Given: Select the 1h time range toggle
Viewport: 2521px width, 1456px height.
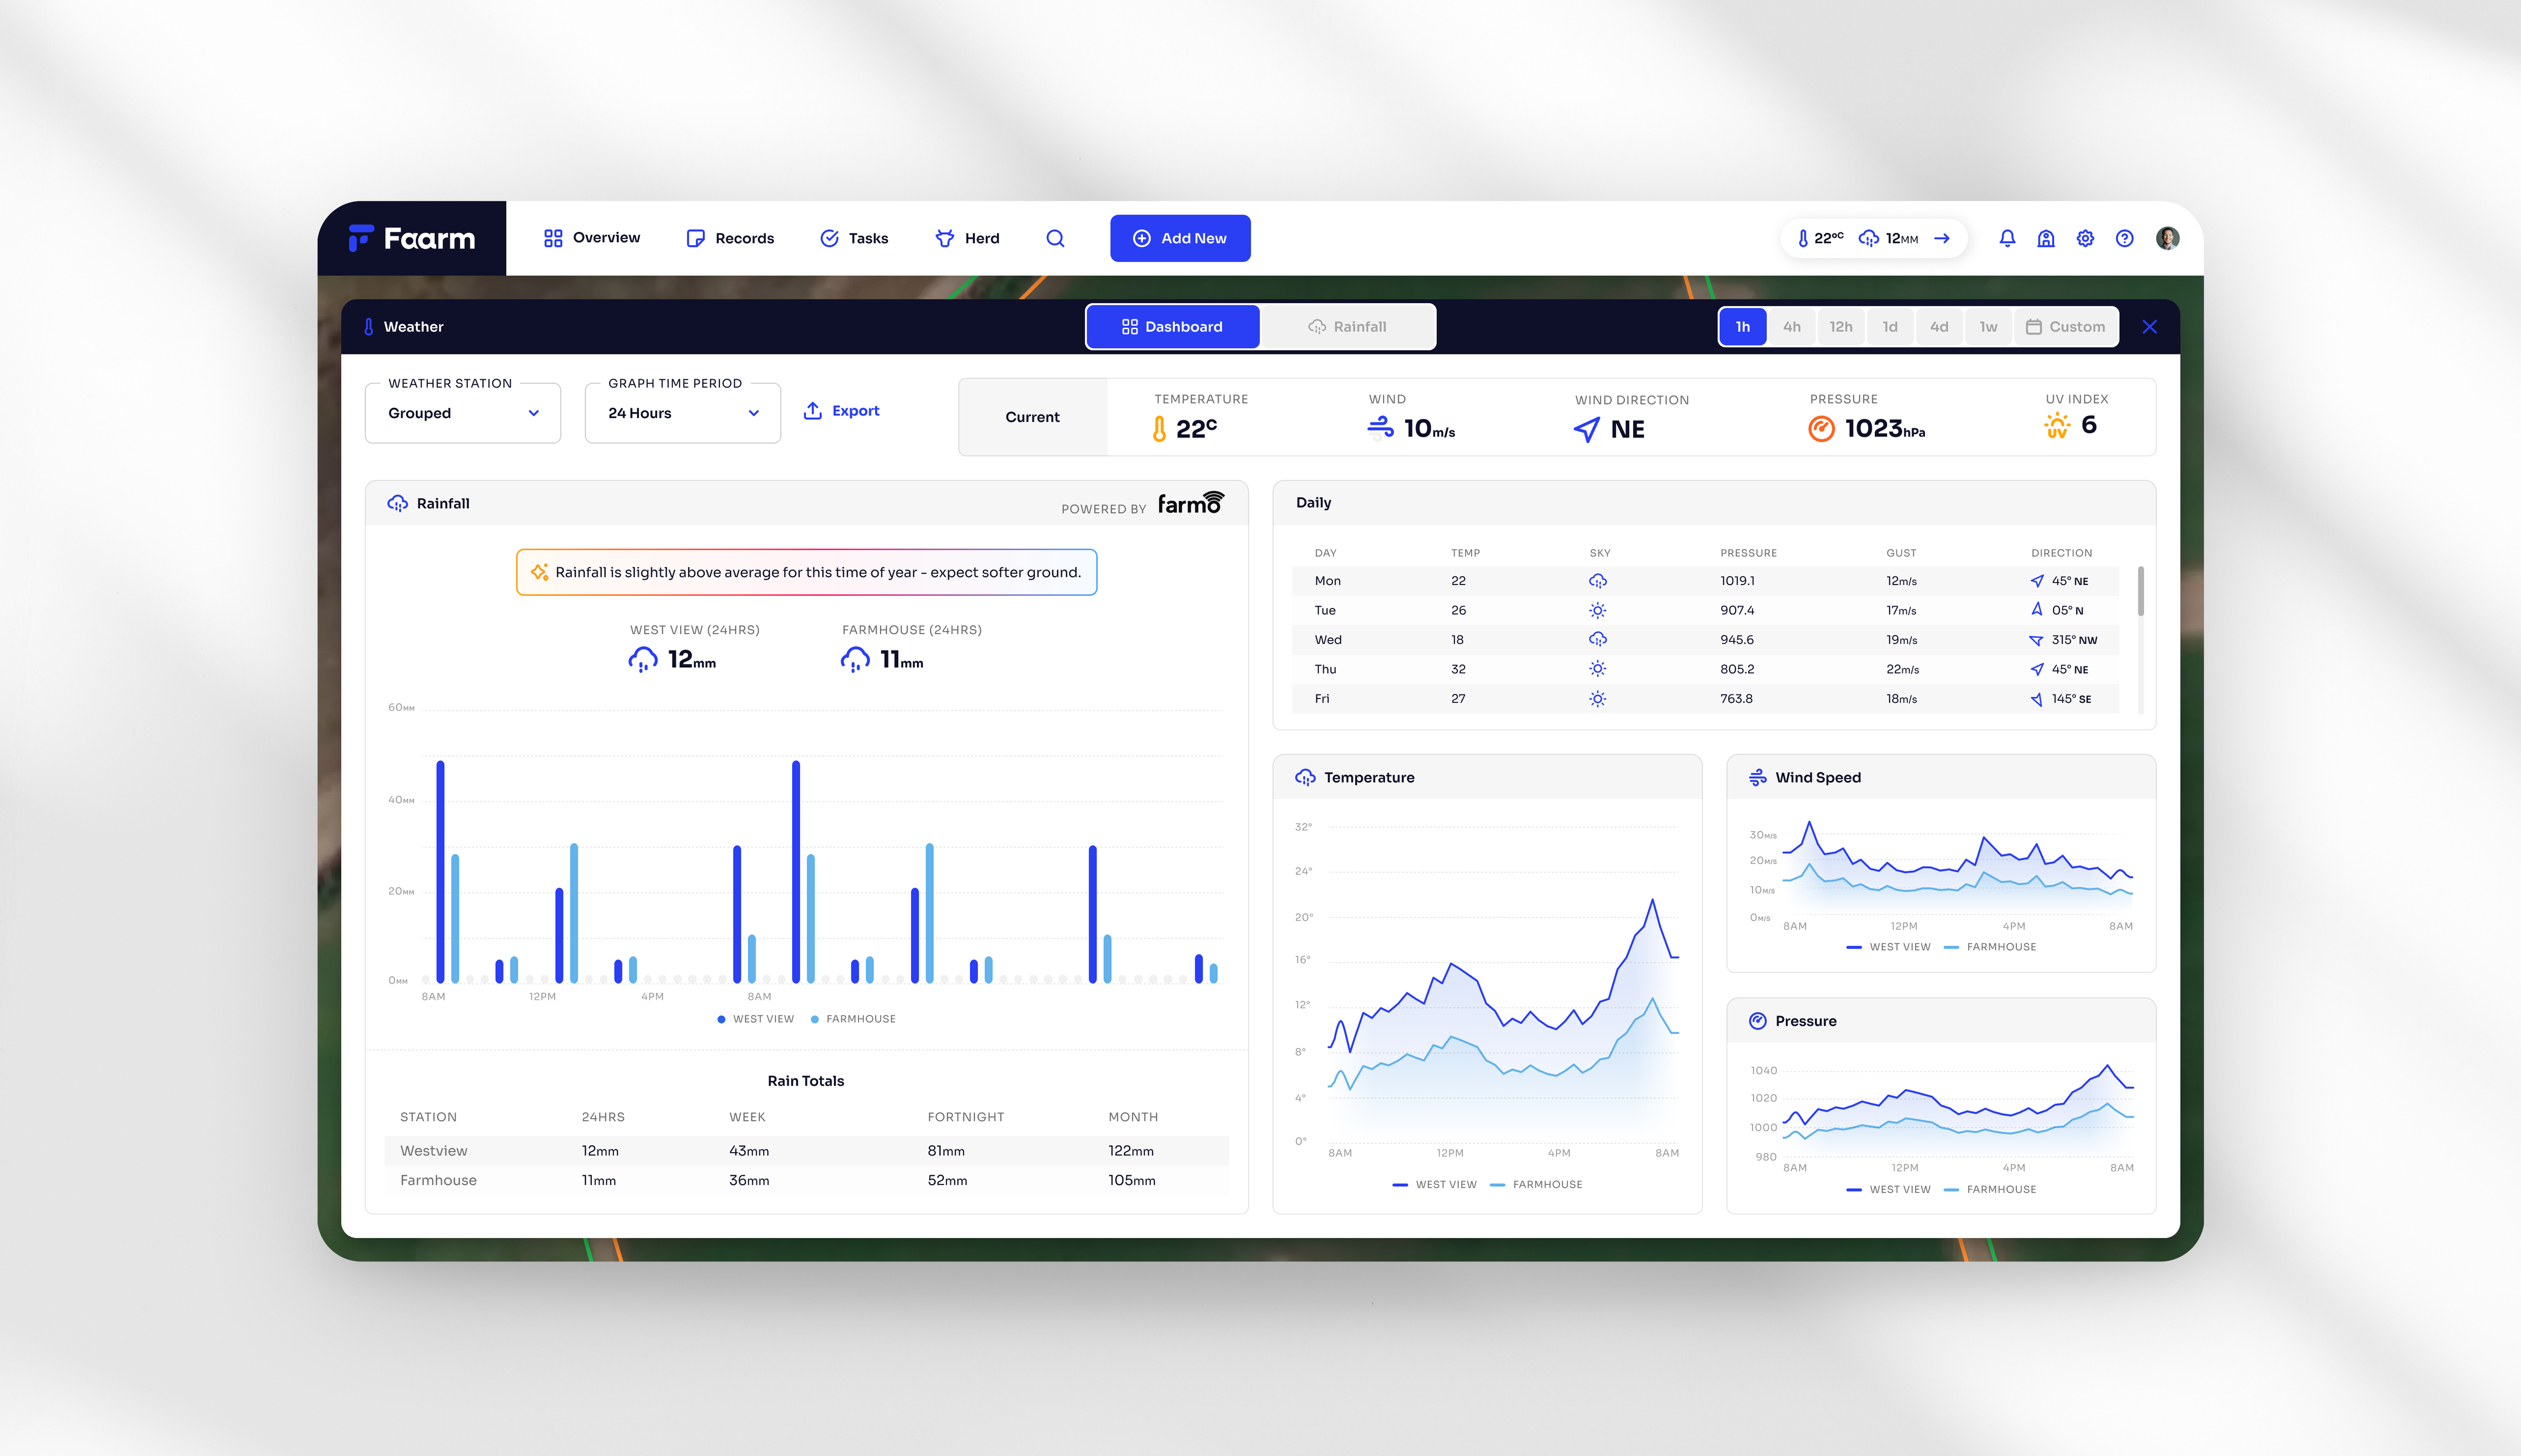Looking at the screenshot, I should 1743,326.
